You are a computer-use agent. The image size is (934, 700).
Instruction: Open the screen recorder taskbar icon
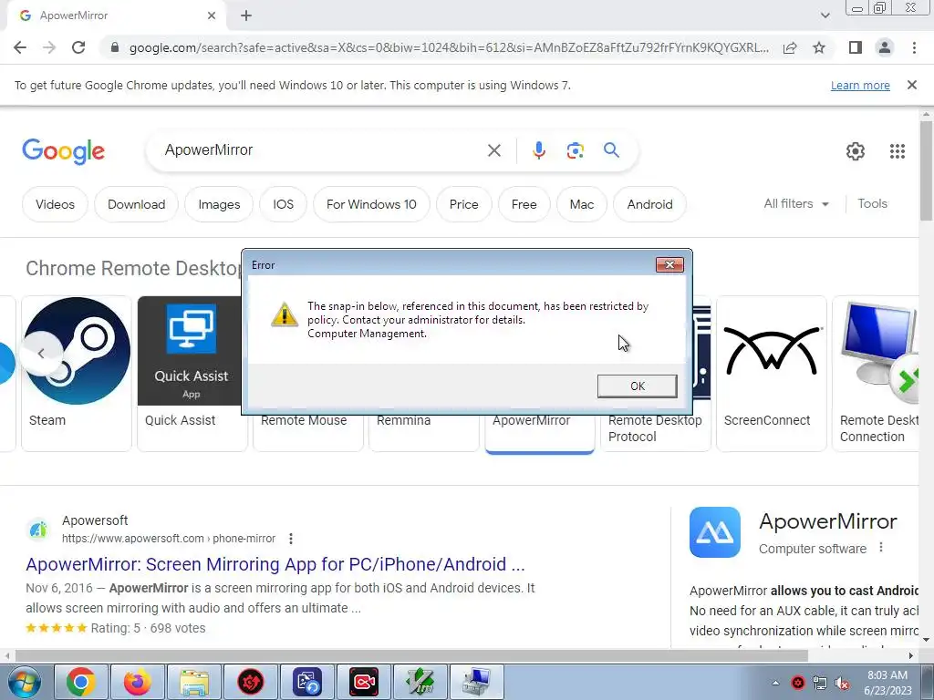point(364,682)
